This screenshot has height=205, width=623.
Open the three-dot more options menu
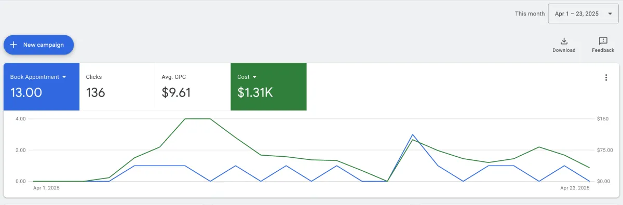coord(606,78)
